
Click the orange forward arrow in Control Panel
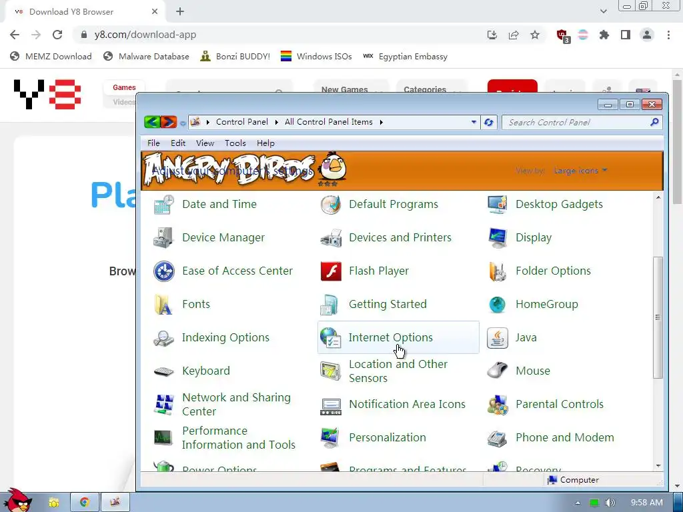tap(169, 122)
